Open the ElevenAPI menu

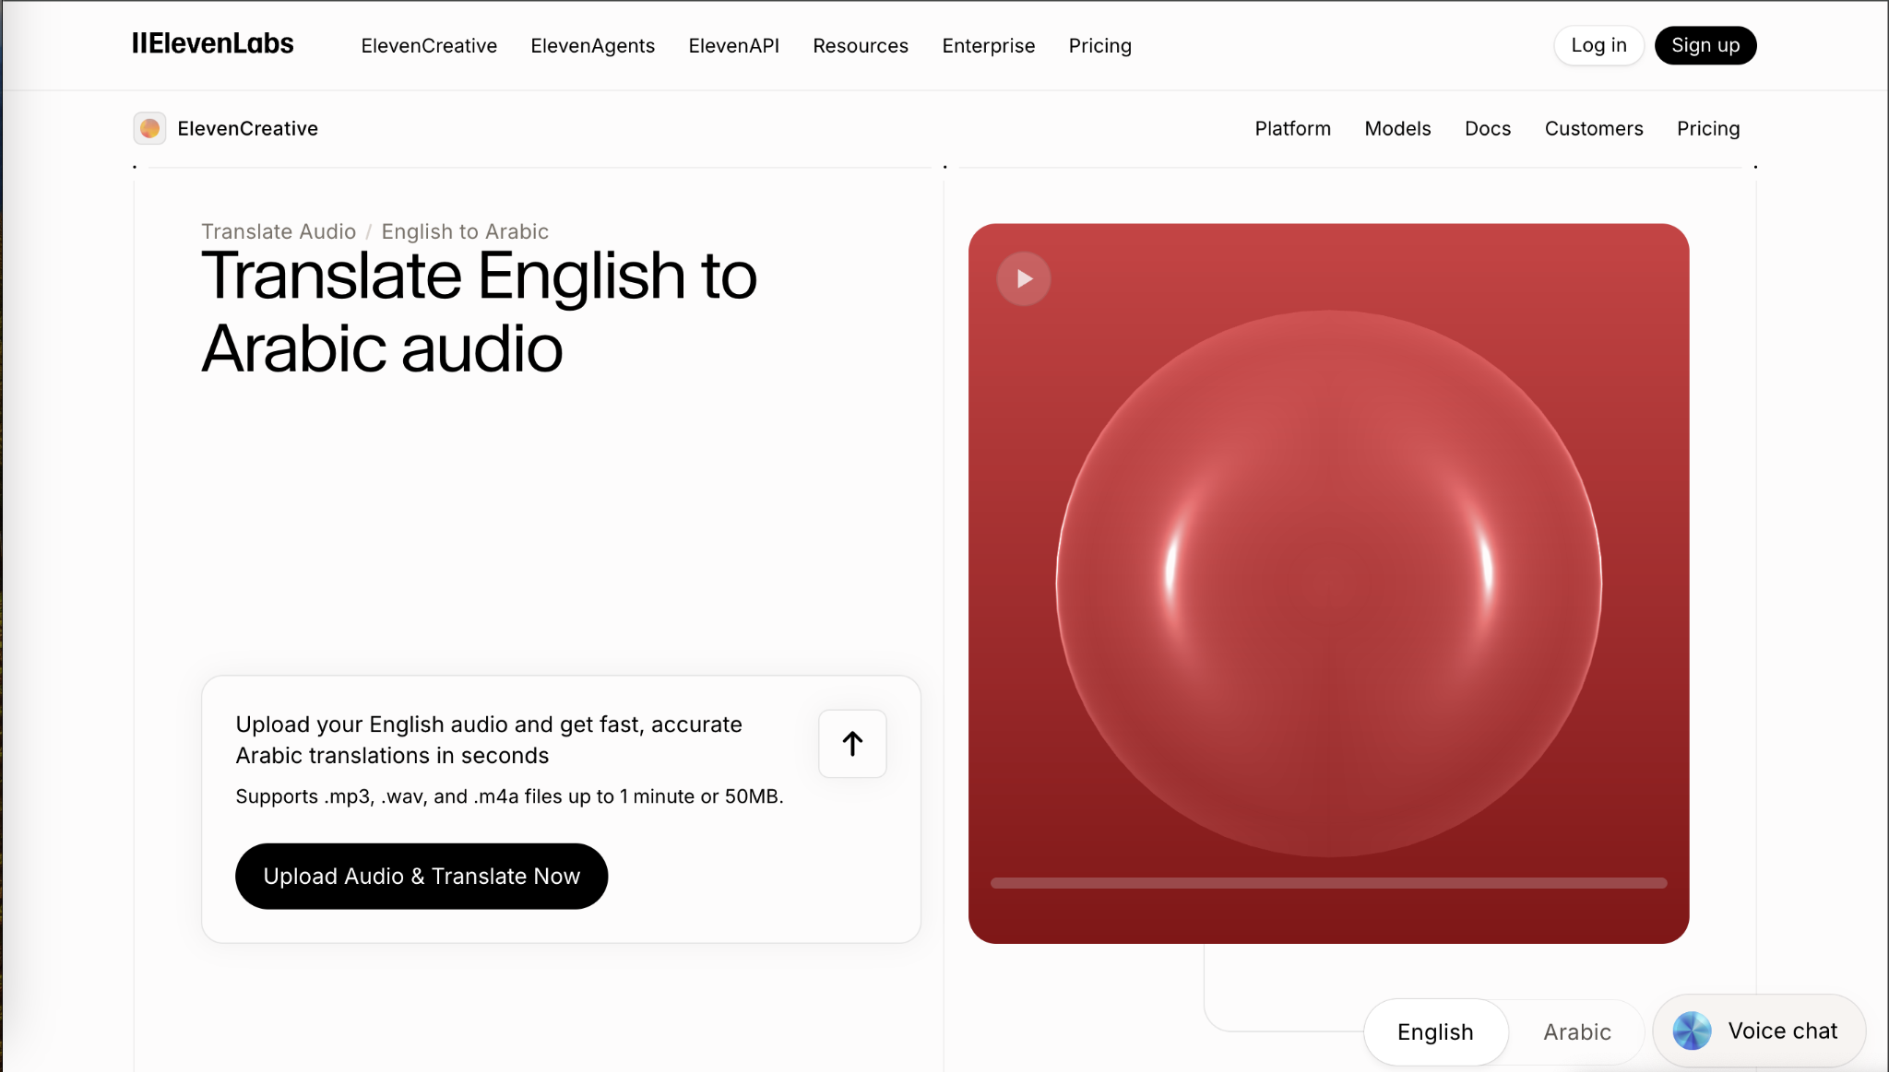[733, 45]
